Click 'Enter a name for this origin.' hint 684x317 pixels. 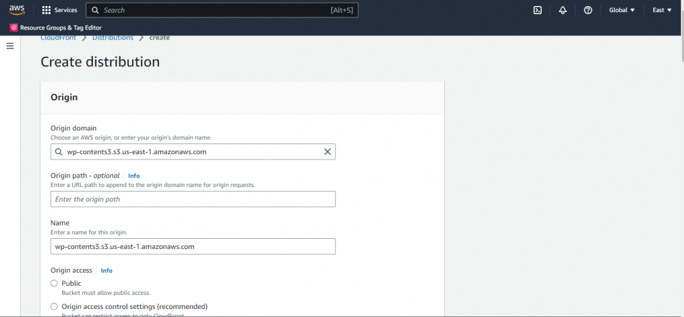tap(89, 232)
